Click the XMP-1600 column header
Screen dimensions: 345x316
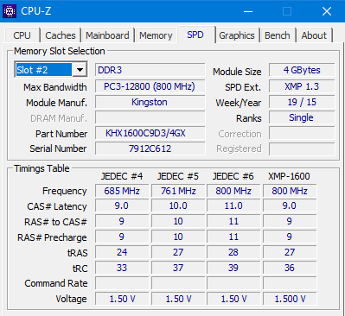point(289,176)
